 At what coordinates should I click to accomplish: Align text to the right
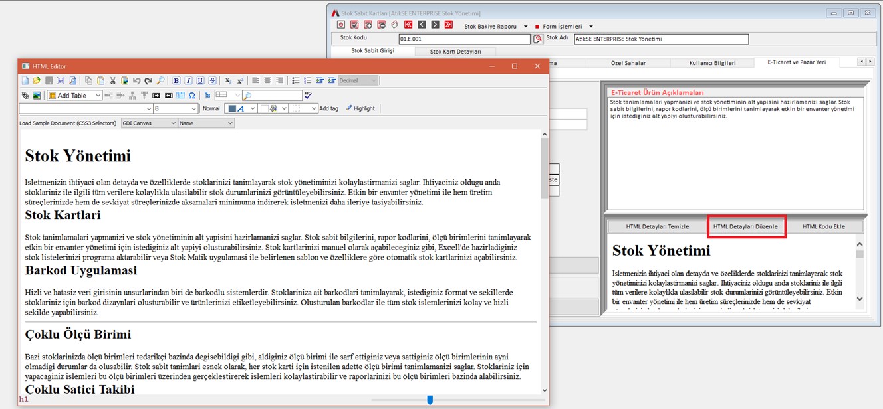click(x=279, y=80)
